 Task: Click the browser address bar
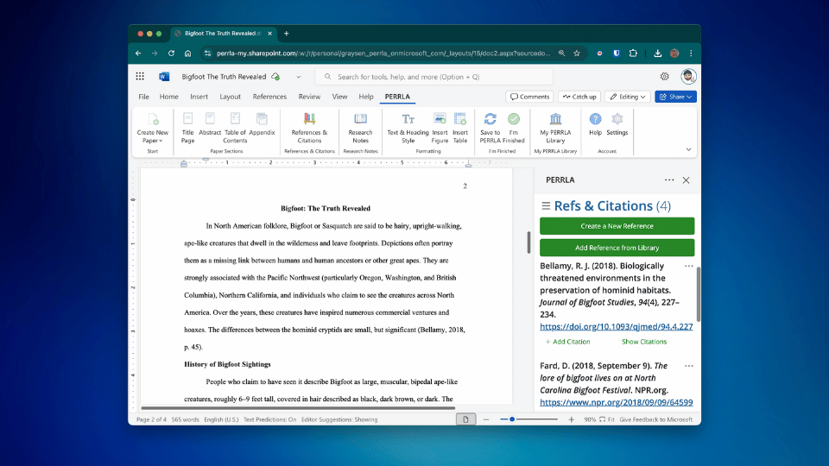pos(383,54)
